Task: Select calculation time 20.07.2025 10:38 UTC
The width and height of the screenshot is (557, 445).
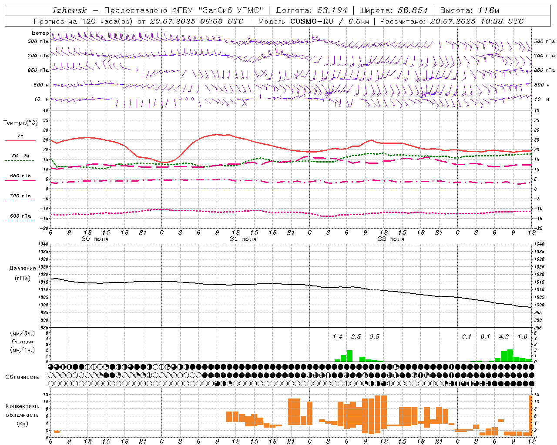Action: (477, 21)
